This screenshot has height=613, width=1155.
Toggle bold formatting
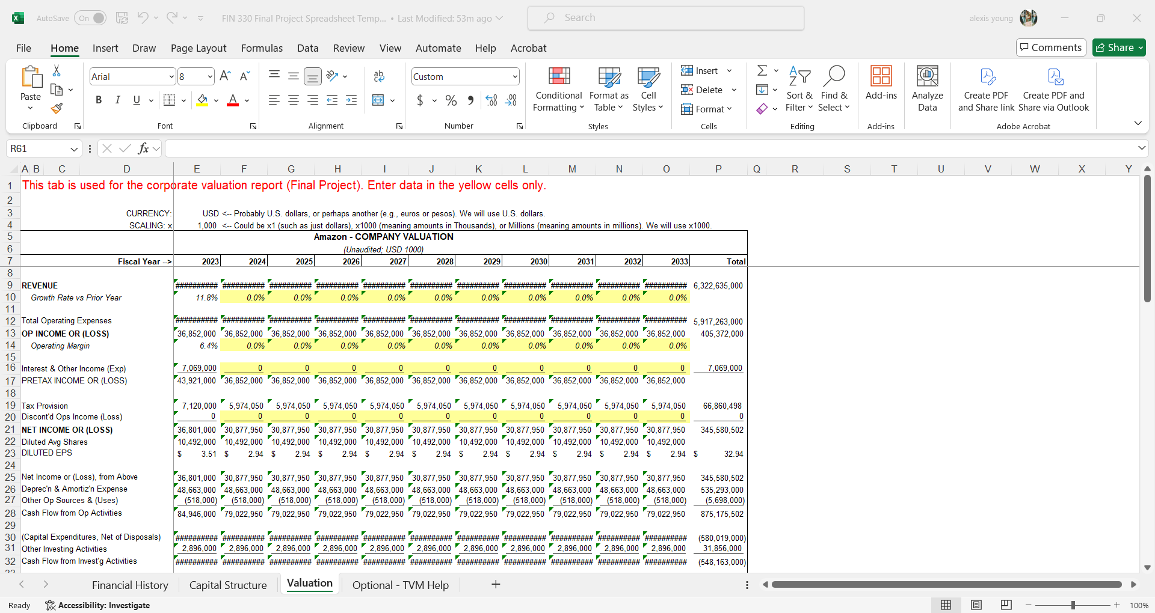[x=99, y=100]
